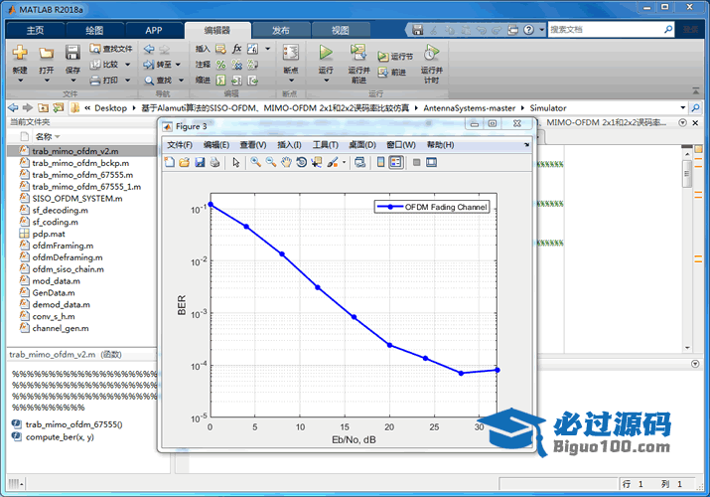This screenshot has height=497, width=710.
Task: Toggle the Insert Colorbar button in the figure toolbar
Action: point(381,162)
